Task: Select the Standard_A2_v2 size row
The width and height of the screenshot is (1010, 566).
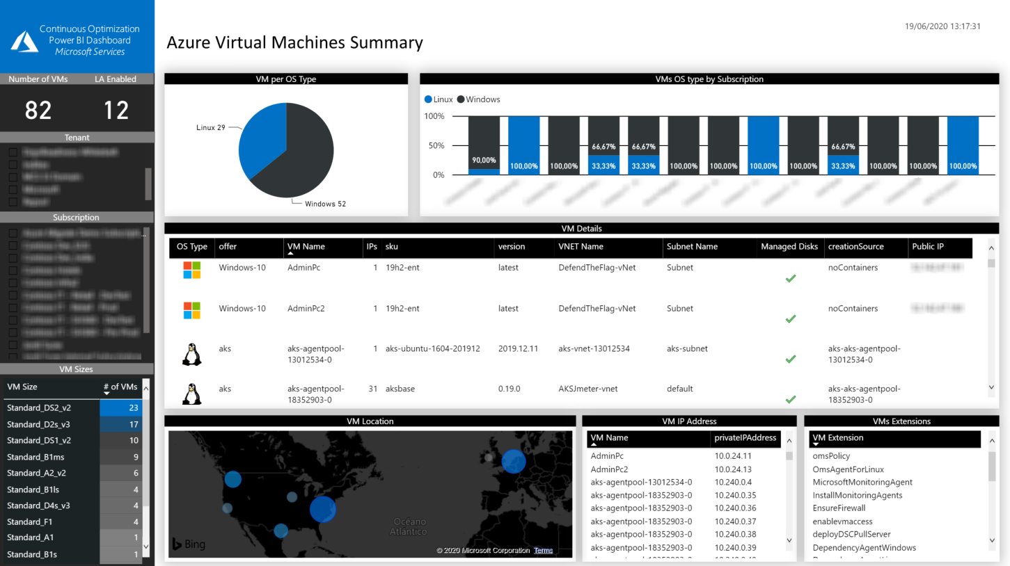Action: pyautogui.click(x=72, y=473)
